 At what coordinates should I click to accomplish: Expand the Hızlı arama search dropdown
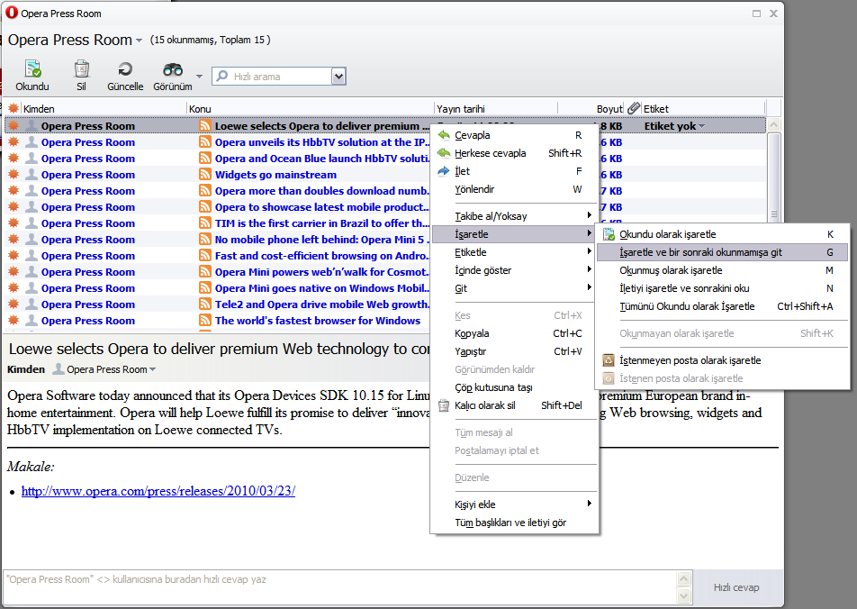coord(338,77)
